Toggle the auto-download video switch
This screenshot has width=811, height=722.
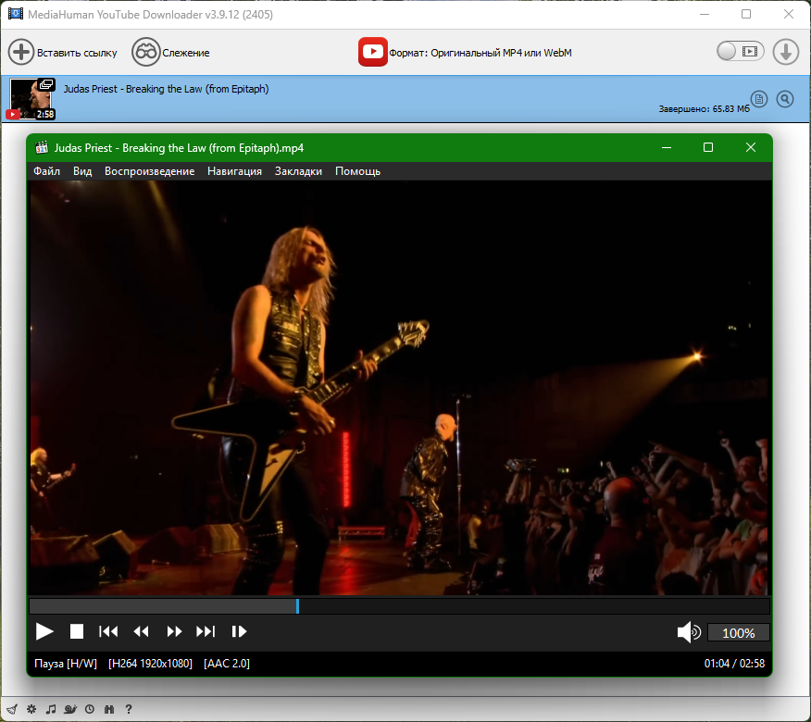point(740,51)
